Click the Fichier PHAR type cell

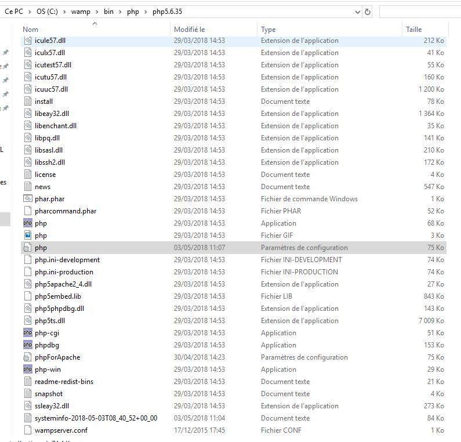coord(281,211)
